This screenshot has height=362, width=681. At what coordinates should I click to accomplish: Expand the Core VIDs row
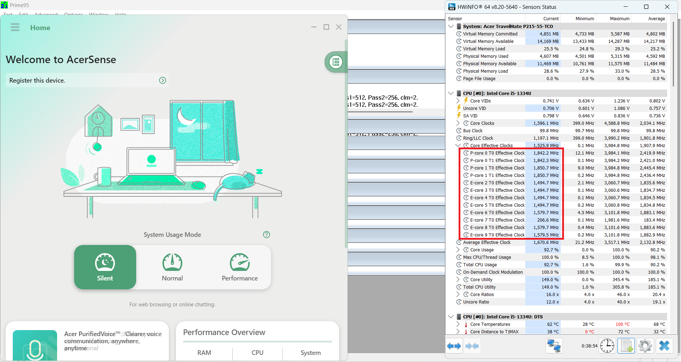pos(458,101)
